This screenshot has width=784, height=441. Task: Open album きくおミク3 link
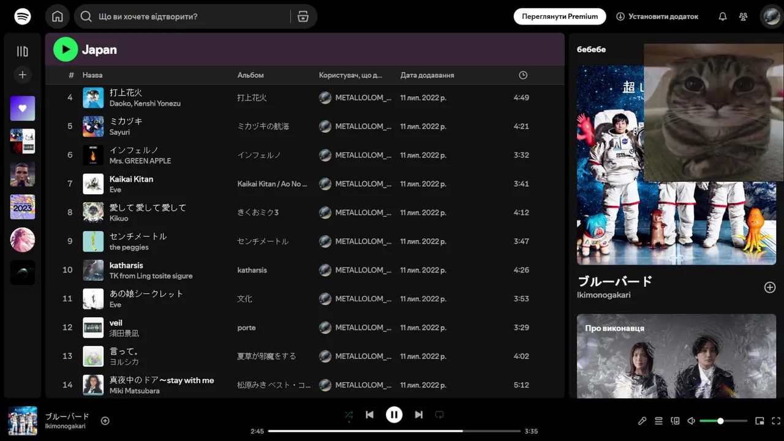pyautogui.click(x=258, y=213)
